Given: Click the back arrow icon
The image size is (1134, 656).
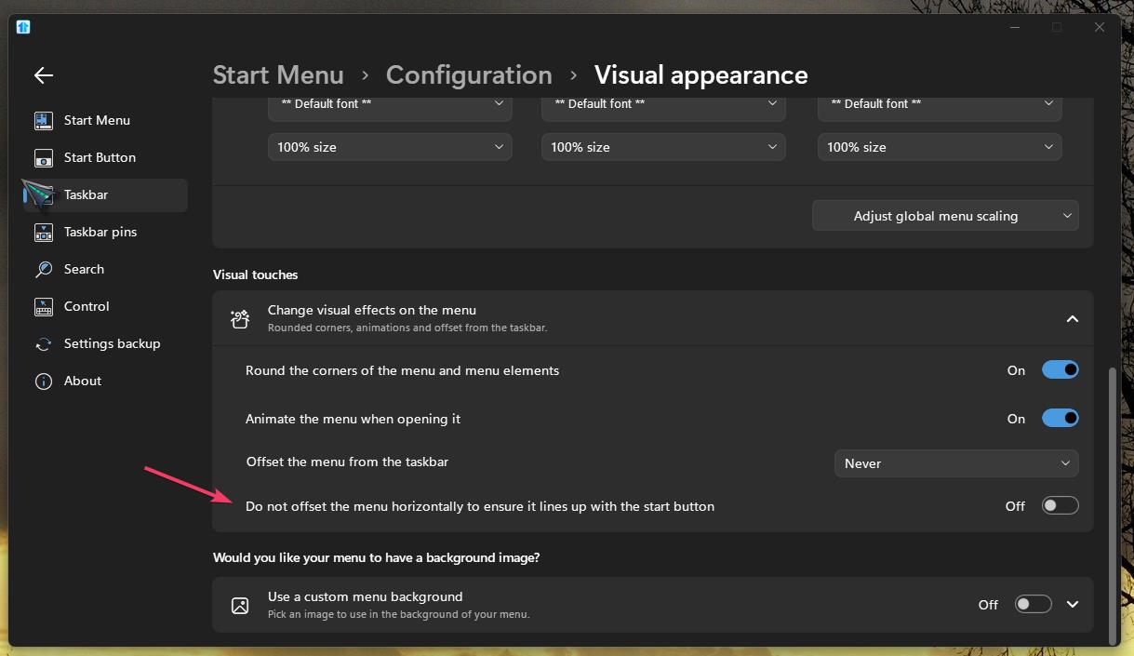Looking at the screenshot, I should click(x=44, y=75).
